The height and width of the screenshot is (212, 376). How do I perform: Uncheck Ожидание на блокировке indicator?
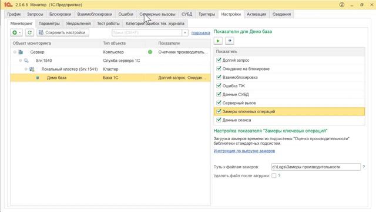219,69
